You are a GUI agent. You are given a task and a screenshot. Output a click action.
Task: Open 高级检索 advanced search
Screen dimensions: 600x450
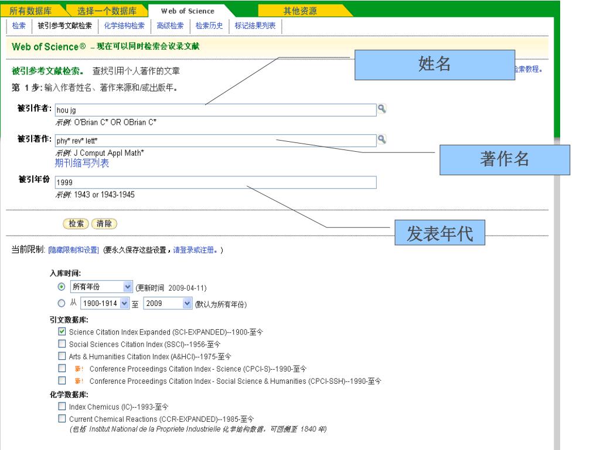[171, 26]
